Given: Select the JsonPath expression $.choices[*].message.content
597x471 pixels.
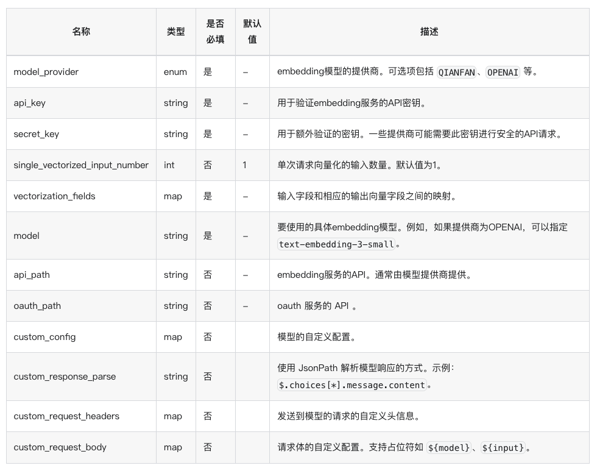Looking at the screenshot, I should [351, 385].
